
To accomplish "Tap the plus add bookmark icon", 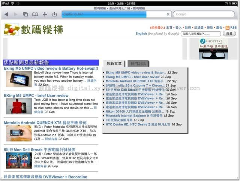I will click(x=45, y=14).
